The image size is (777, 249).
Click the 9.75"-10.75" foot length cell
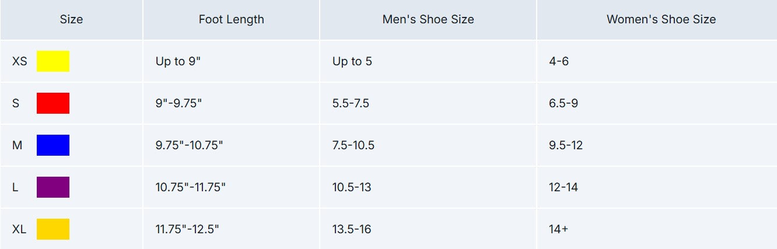pyautogui.click(x=189, y=145)
